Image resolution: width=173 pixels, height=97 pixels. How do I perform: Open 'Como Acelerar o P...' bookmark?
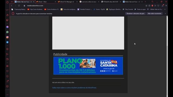(x=52, y=9)
